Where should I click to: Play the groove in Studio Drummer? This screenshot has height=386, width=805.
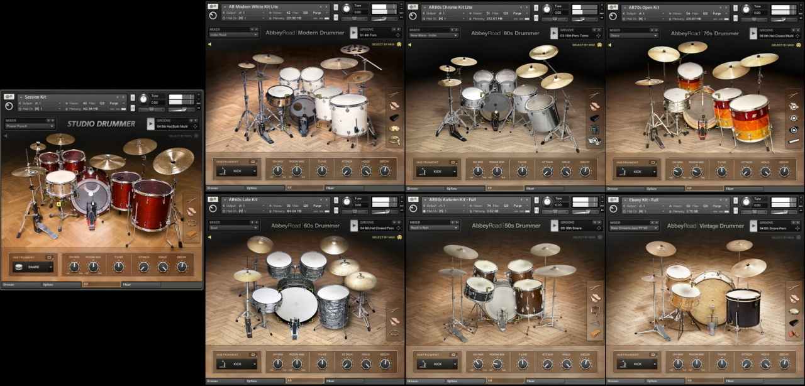click(x=151, y=124)
